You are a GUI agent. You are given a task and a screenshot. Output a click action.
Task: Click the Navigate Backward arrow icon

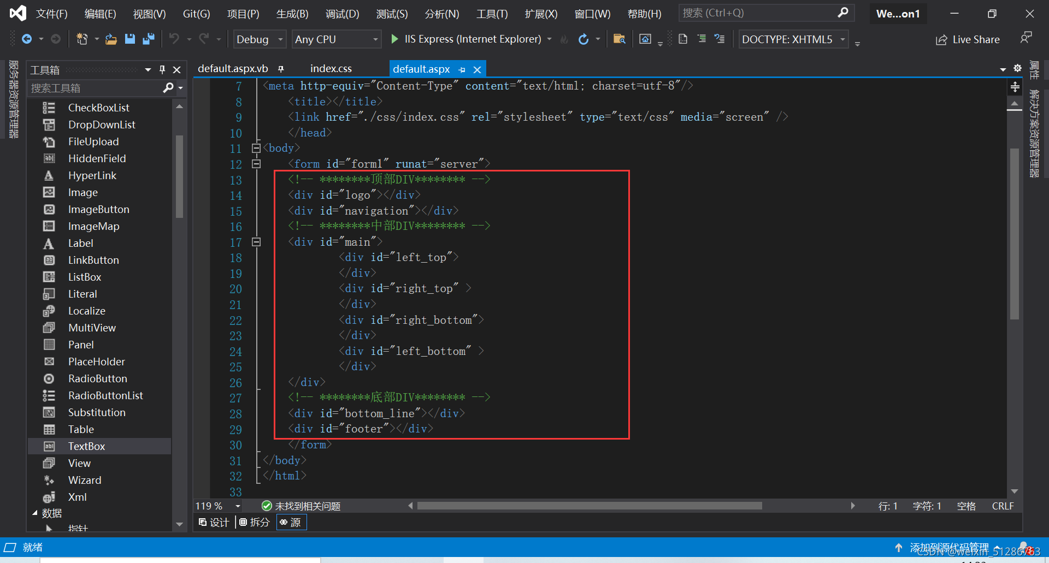26,39
